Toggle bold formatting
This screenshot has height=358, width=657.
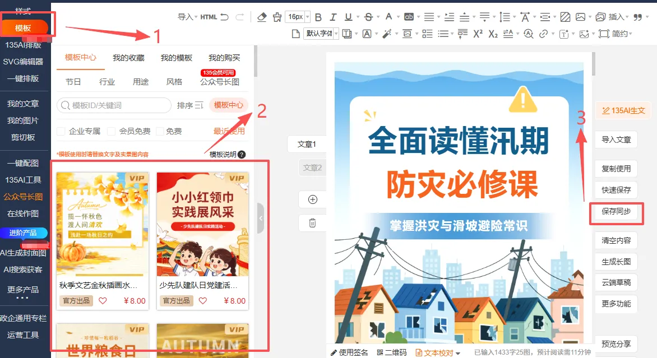coord(318,17)
